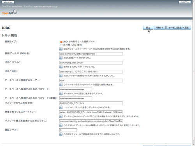195x146 pixels.
Task: Click the 接続タイプ label
Action: point(11,42)
